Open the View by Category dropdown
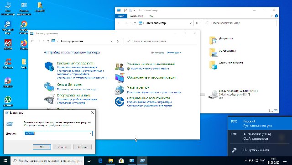This screenshot has height=165, width=292. coord(174,53)
